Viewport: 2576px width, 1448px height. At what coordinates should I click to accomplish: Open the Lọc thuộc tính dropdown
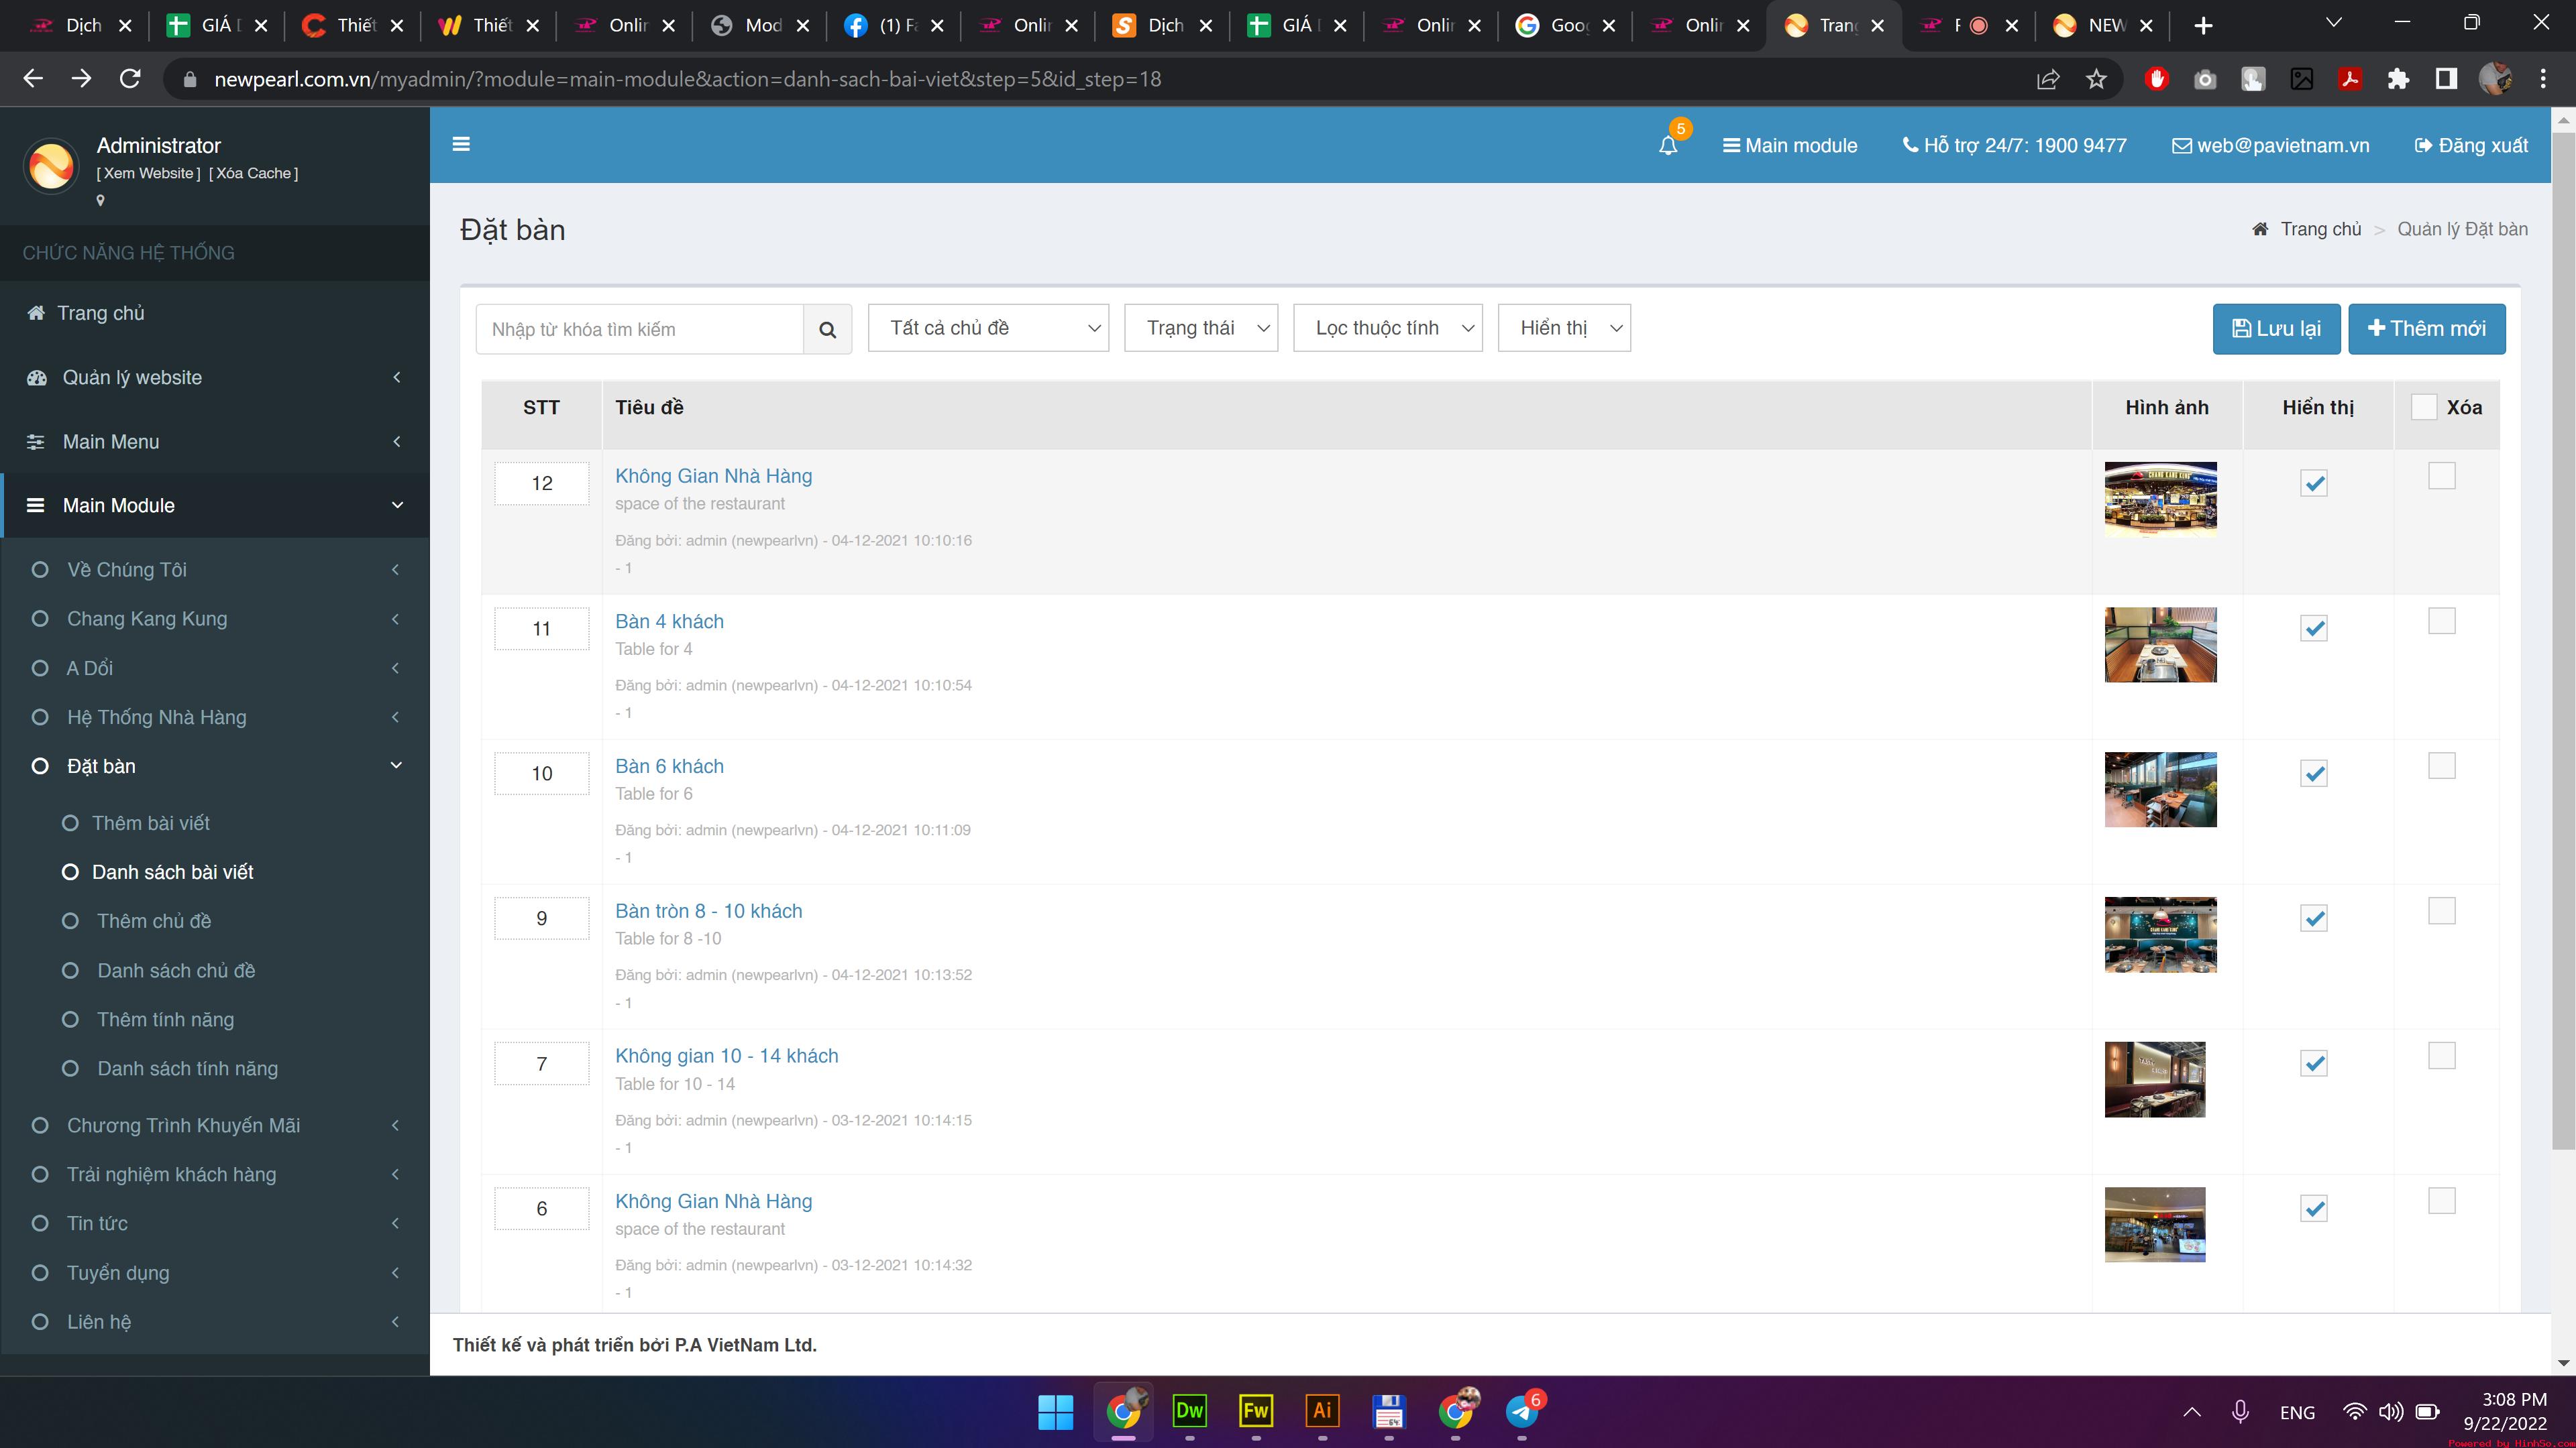click(x=1388, y=328)
